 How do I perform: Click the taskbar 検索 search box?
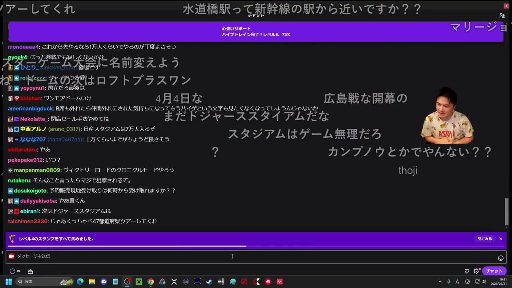pos(45,282)
